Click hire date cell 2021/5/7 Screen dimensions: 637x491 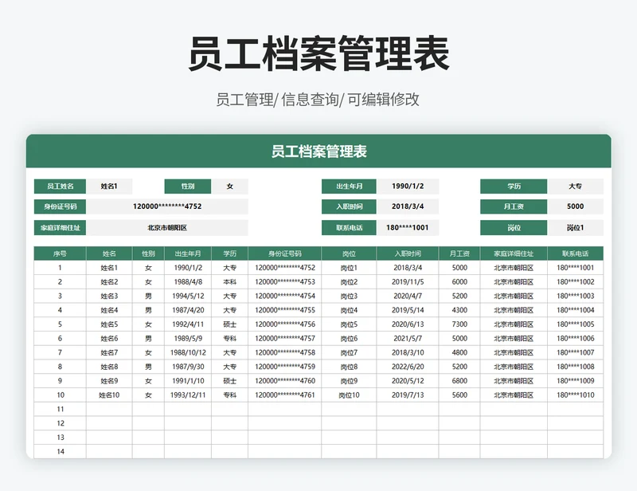pos(408,339)
